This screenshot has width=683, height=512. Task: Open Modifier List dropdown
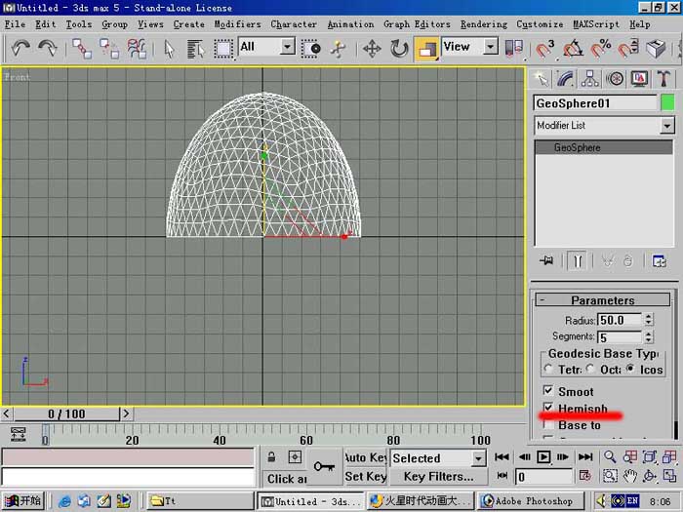pos(666,126)
